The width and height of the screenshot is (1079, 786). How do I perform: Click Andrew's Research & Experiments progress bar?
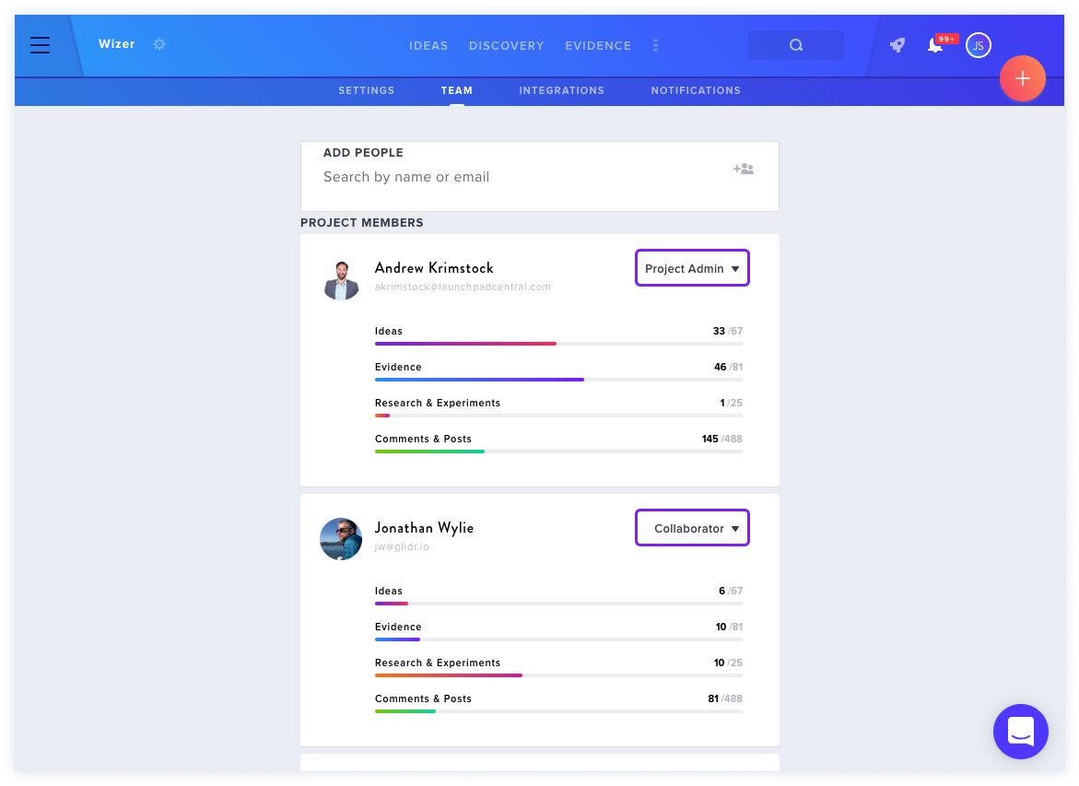[x=558, y=416]
